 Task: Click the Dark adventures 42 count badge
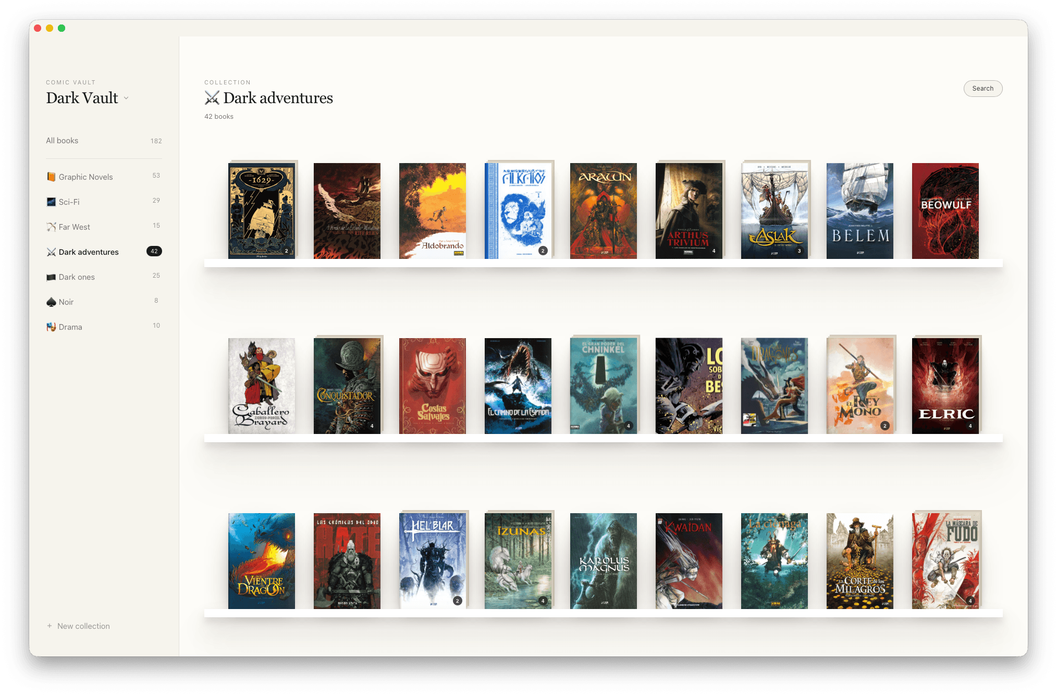click(154, 252)
